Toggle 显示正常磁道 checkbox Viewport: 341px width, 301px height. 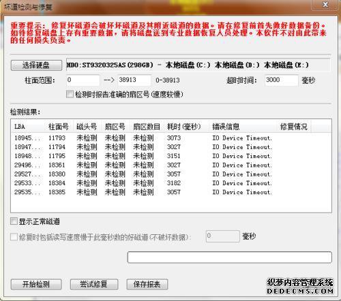(x=14, y=221)
